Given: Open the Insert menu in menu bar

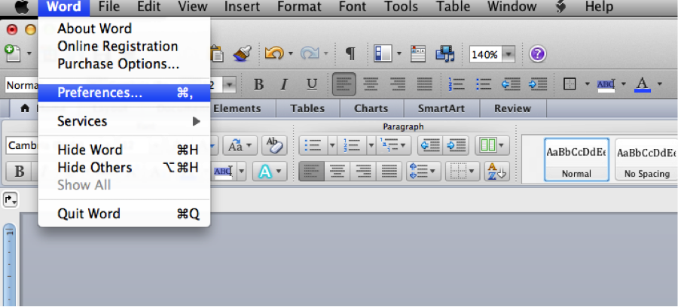Looking at the screenshot, I should click(242, 7).
